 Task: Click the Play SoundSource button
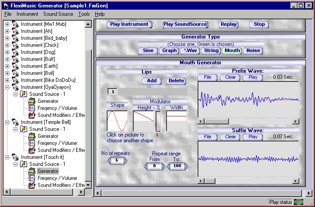click(x=185, y=25)
